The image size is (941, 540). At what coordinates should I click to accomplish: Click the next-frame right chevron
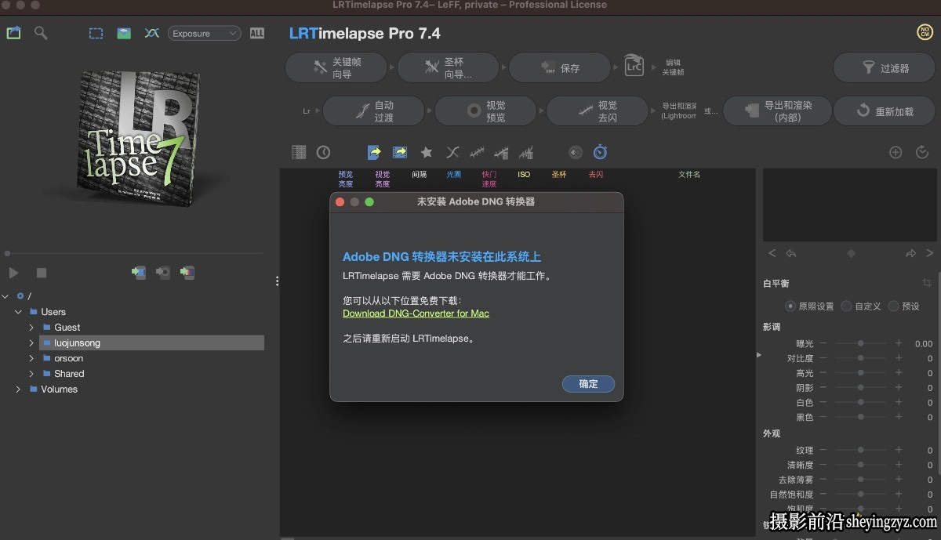(x=930, y=253)
